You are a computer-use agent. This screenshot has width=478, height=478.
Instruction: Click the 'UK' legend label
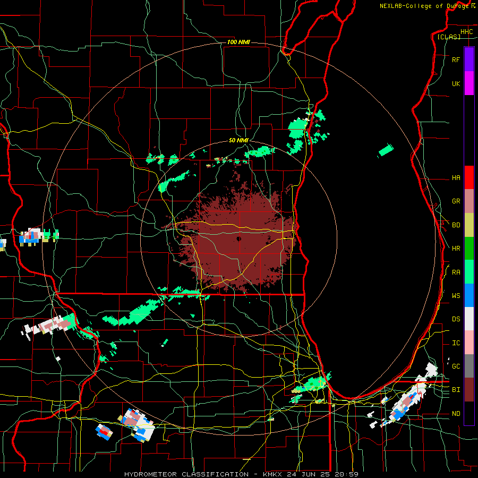point(456,83)
